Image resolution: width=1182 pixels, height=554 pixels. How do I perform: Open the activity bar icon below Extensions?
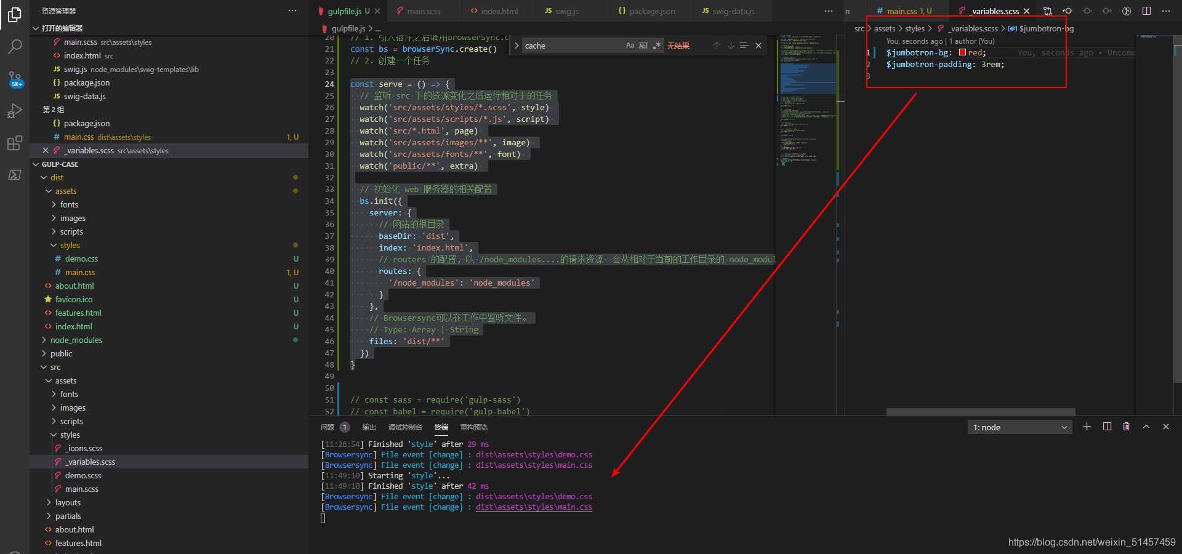tap(15, 175)
